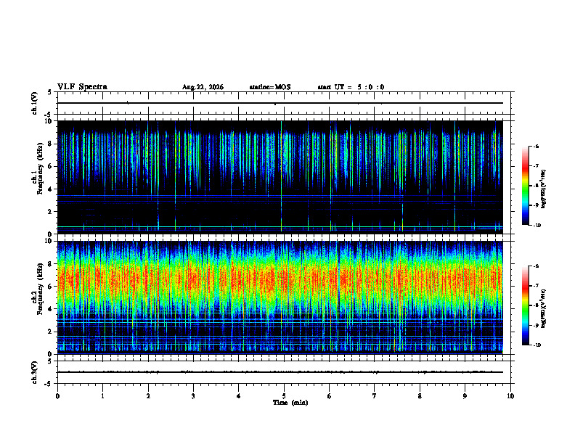Click the "VLF Spectra" plot title
The image size is (575, 444).
[x=82, y=87]
